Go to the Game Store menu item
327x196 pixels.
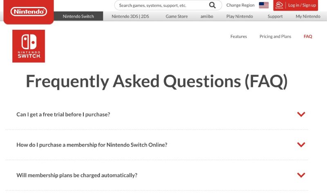point(177,16)
